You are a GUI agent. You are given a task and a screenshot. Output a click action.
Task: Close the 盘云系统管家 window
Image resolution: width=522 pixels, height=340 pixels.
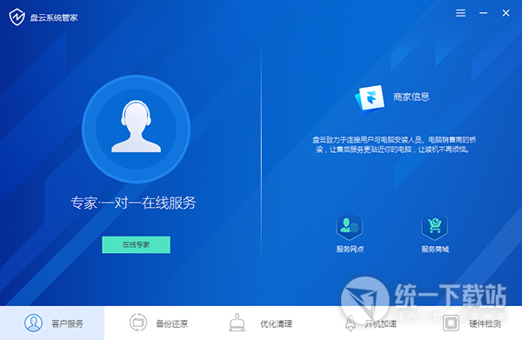(506, 13)
